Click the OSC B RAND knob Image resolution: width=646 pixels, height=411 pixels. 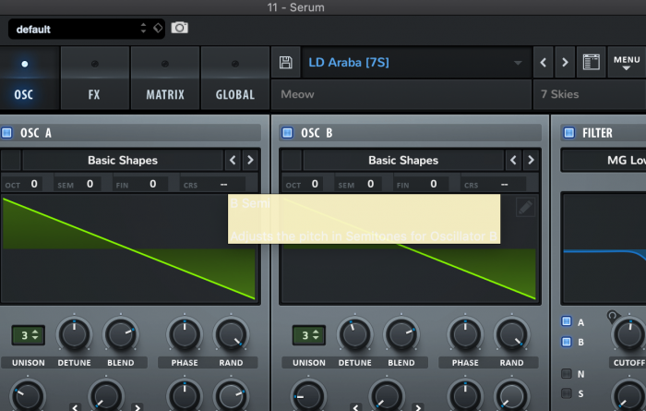click(511, 334)
